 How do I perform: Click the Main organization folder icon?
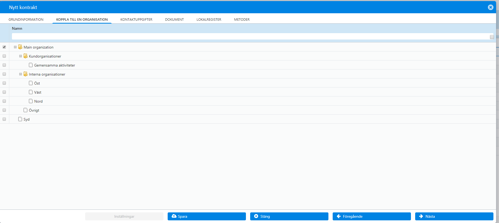pyautogui.click(x=20, y=47)
